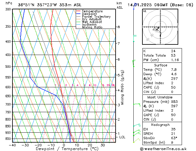
Task: Click the Dewpoint legend entry
Action: (87, 14)
